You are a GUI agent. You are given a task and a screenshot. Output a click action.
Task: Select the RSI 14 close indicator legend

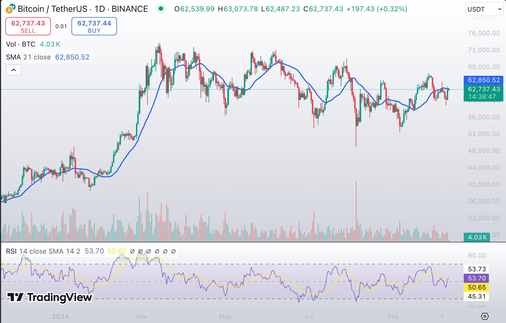pos(43,251)
